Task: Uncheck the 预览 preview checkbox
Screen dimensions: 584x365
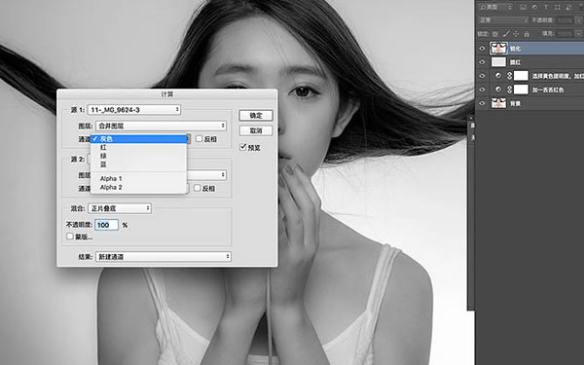Action: 243,147
